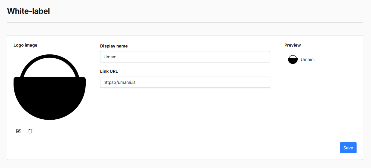
Task: Click the "Logo image" label
Action: 25,45
